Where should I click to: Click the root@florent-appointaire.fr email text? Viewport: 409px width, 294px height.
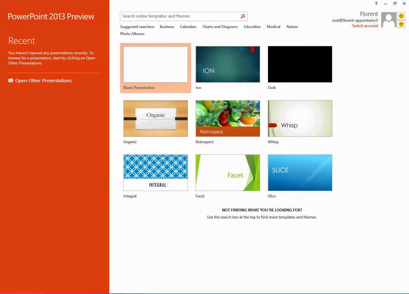click(x=355, y=20)
